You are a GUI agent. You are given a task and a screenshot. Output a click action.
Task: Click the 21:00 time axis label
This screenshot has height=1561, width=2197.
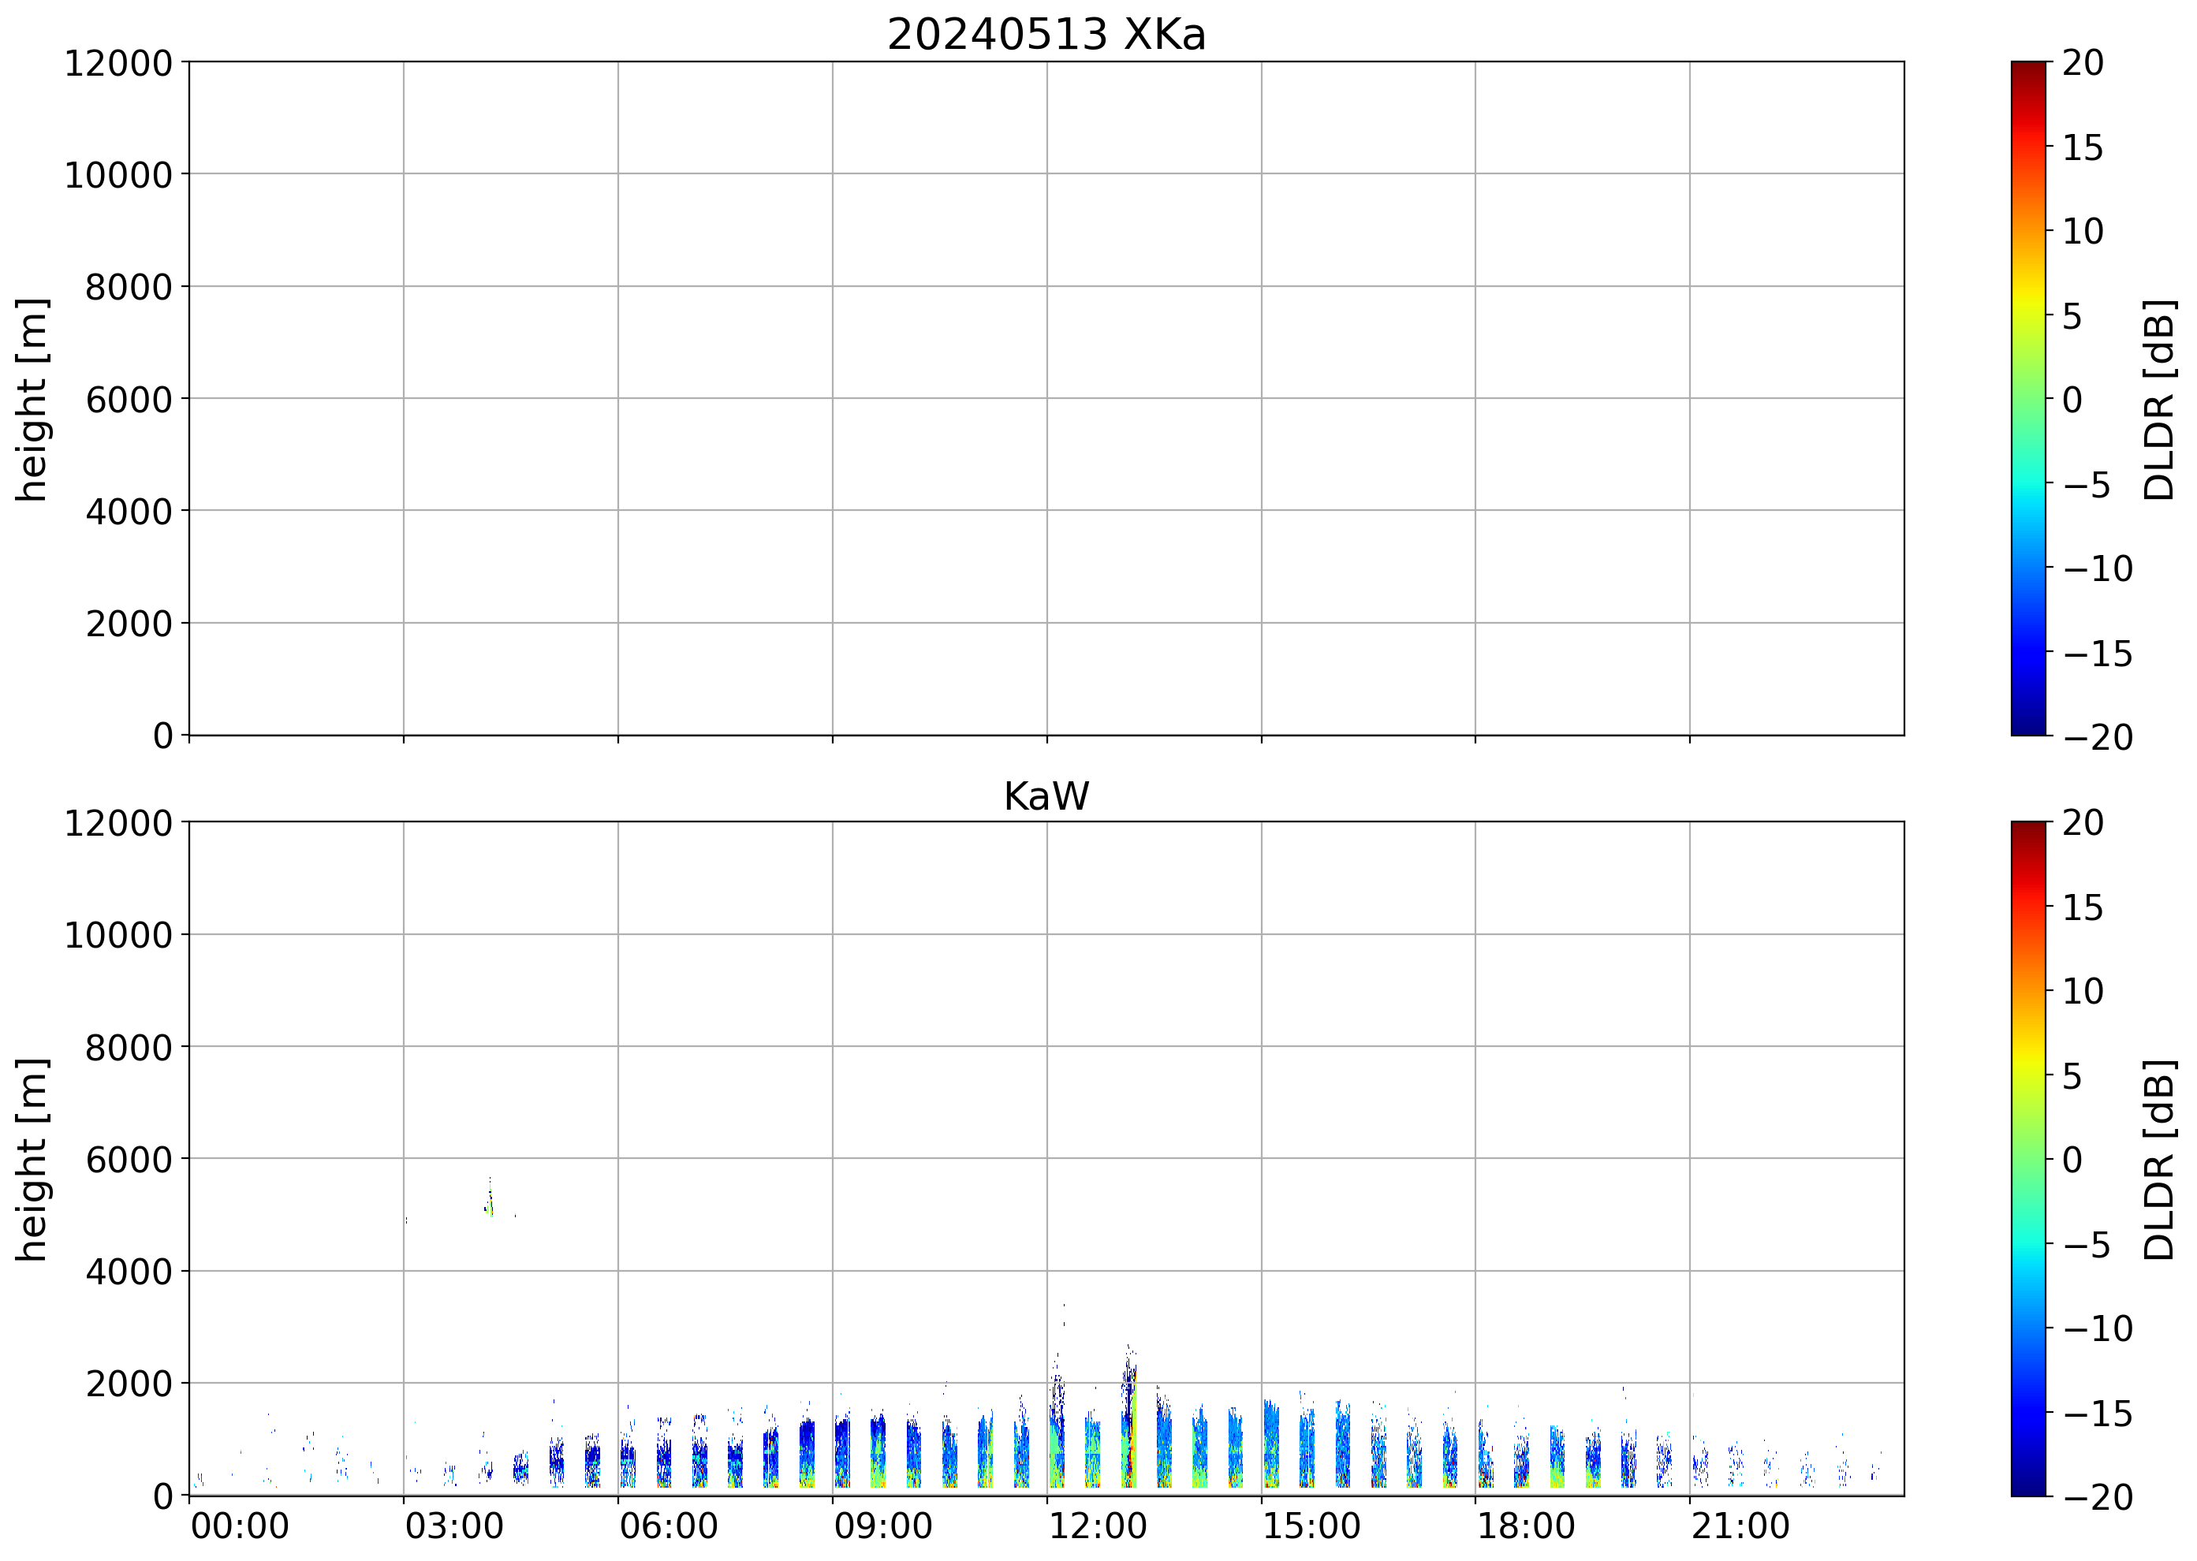click(x=1740, y=1526)
